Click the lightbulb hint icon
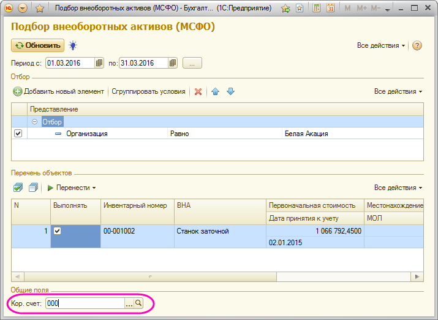 (72, 45)
